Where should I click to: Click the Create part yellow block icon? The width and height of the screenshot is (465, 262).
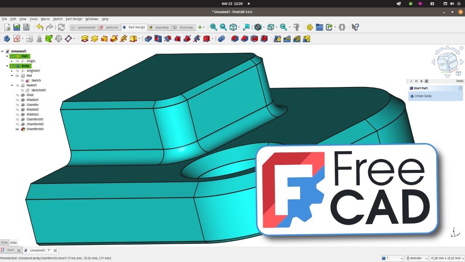[310, 27]
